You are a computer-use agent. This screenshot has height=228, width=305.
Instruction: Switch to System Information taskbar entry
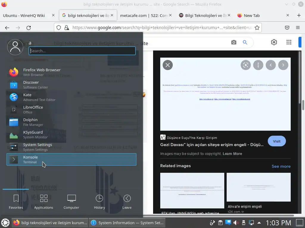[x=127, y=223]
